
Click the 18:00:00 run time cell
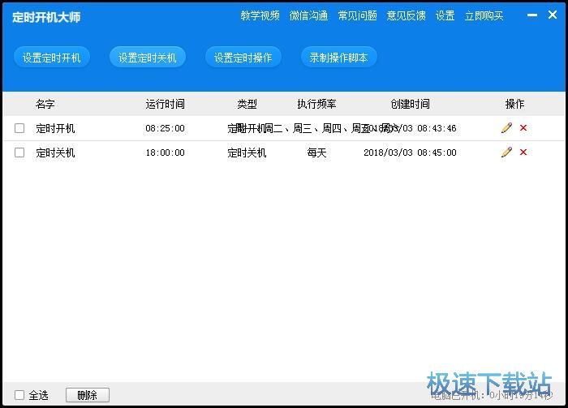166,152
